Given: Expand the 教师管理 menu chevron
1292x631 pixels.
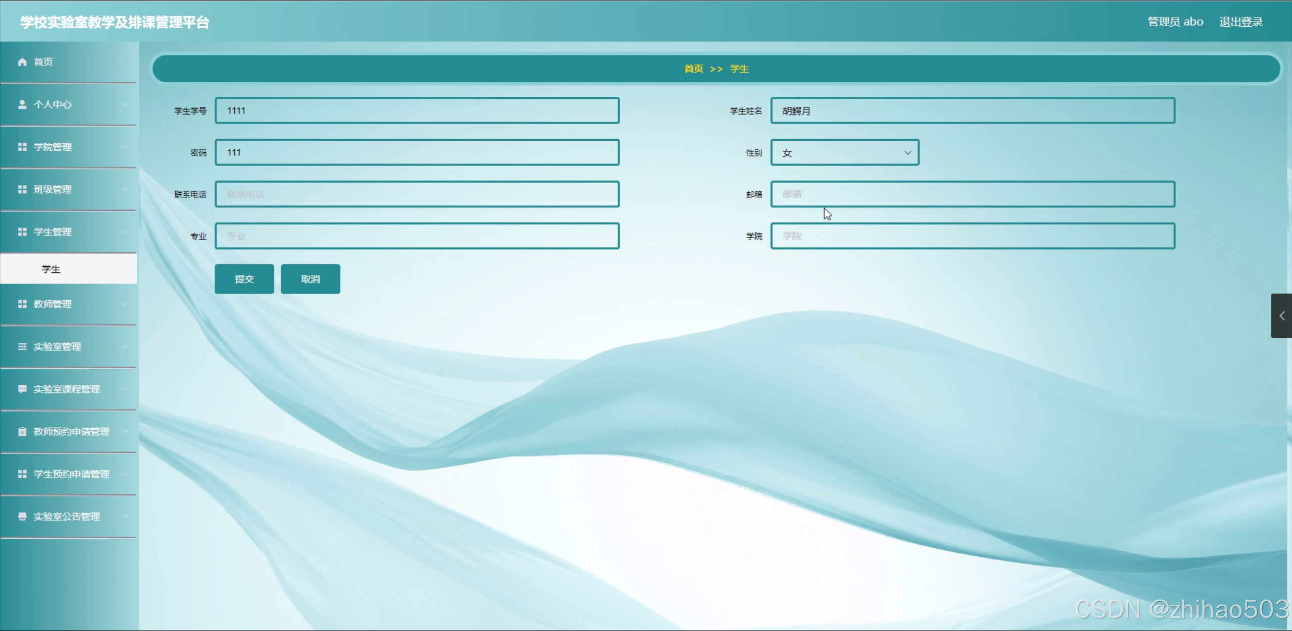Looking at the screenshot, I should point(125,304).
